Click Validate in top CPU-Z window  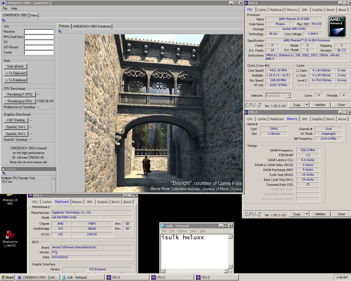tap(320, 105)
